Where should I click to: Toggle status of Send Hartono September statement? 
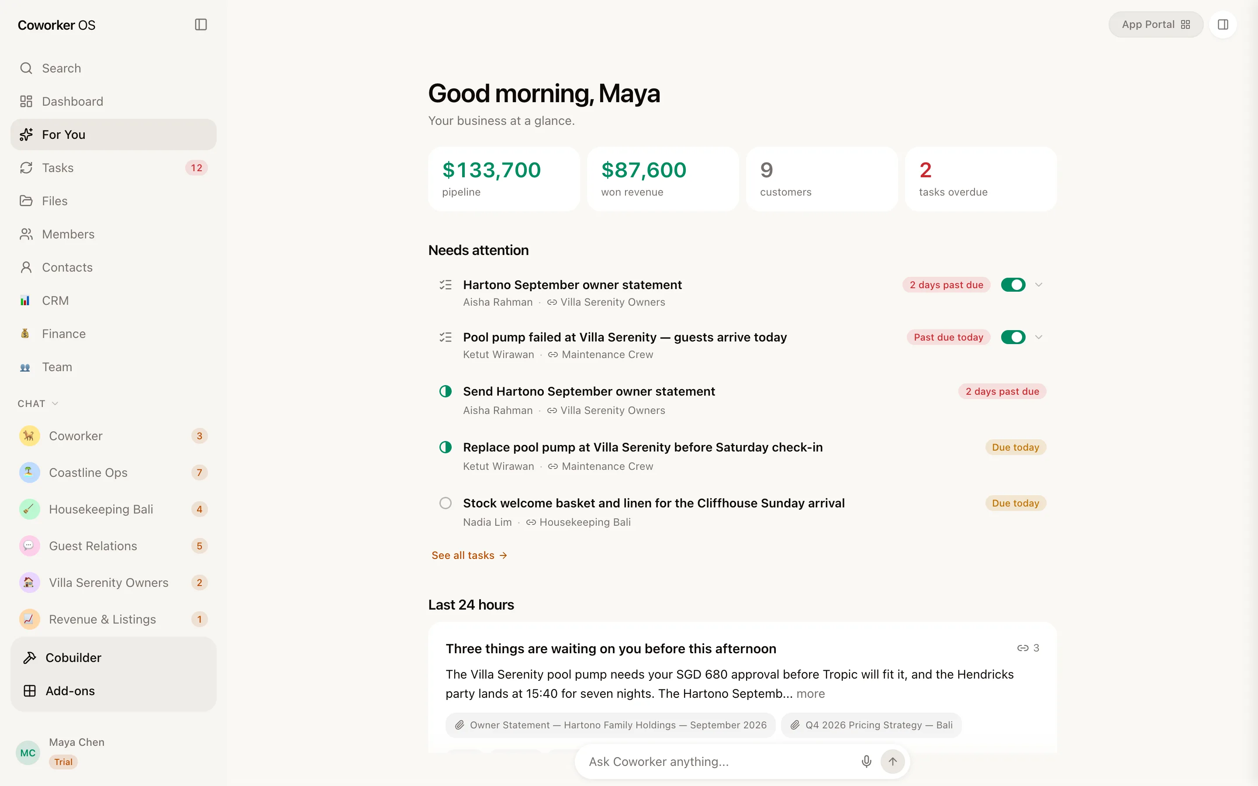point(446,391)
